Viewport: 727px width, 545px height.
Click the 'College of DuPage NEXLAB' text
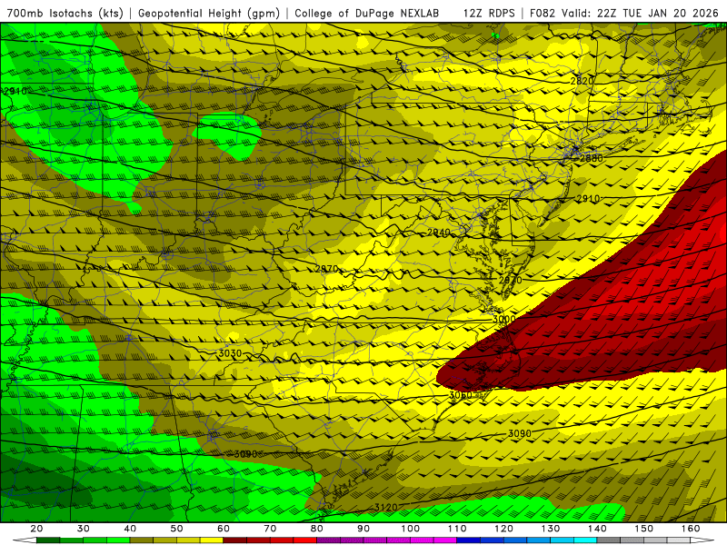[367, 14]
